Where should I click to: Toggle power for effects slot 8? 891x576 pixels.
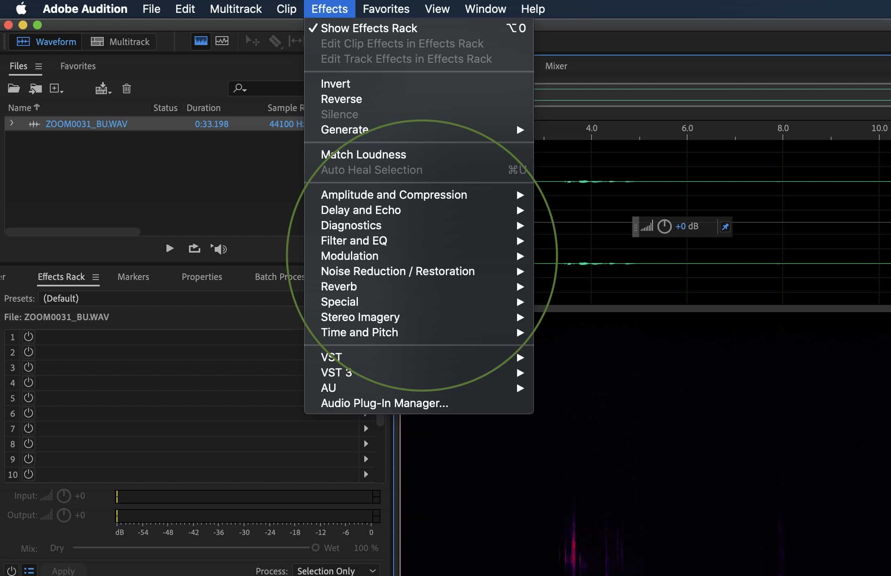coord(28,444)
